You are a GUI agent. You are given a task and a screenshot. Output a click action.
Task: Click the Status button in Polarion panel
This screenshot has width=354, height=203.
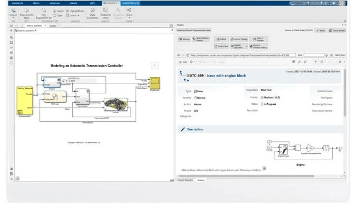pyautogui.click(x=321, y=31)
